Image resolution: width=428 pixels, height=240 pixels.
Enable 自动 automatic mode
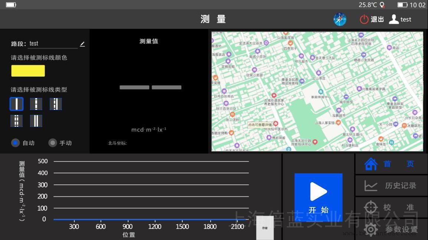click(x=16, y=143)
